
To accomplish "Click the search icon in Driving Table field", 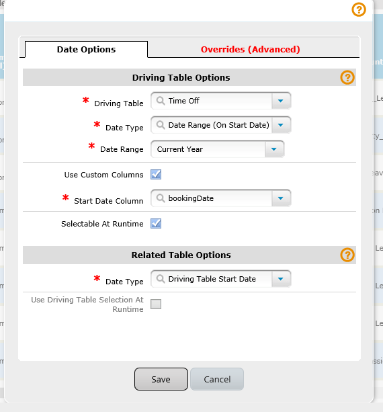I will pos(160,101).
